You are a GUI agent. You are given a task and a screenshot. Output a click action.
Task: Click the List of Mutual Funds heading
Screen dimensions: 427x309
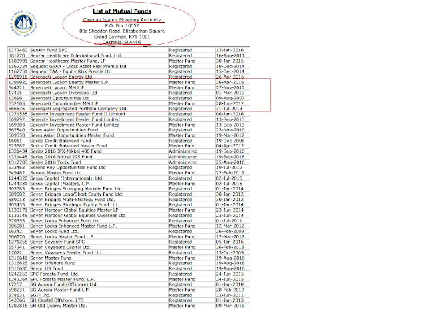point(122,11)
